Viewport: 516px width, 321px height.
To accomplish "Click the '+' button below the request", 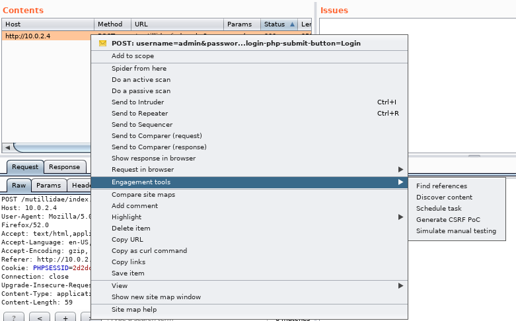I will 65,317.
